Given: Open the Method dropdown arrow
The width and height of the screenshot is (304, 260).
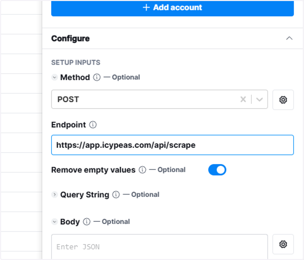Looking at the screenshot, I should click(x=259, y=99).
